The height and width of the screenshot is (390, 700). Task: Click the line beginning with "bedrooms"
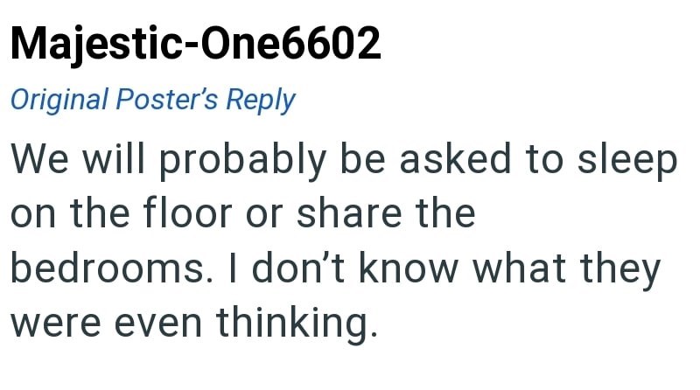[x=335, y=268]
